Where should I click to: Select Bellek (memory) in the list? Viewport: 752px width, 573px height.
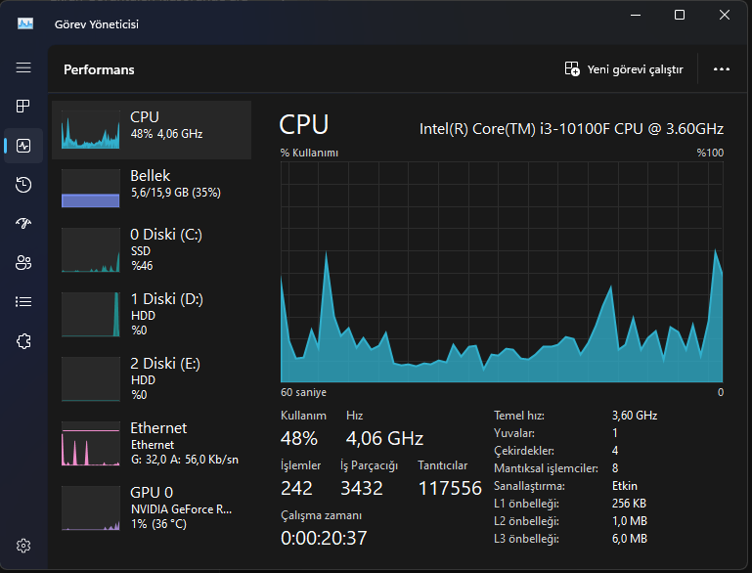coord(152,186)
